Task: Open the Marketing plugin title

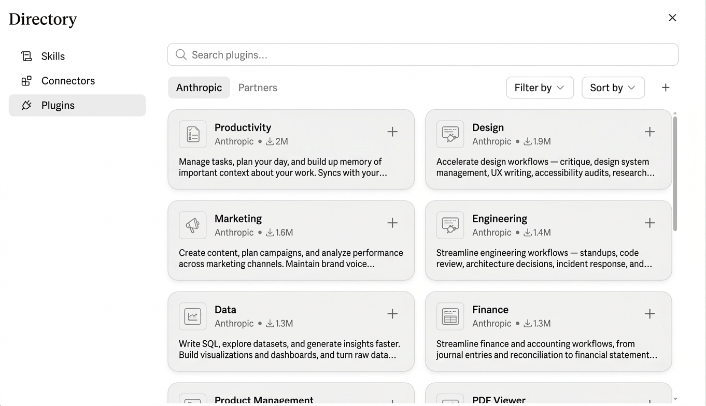Action: tap(238, 219)
